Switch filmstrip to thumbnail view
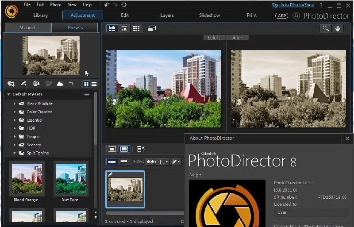The image size is (354, 227). 112,162
